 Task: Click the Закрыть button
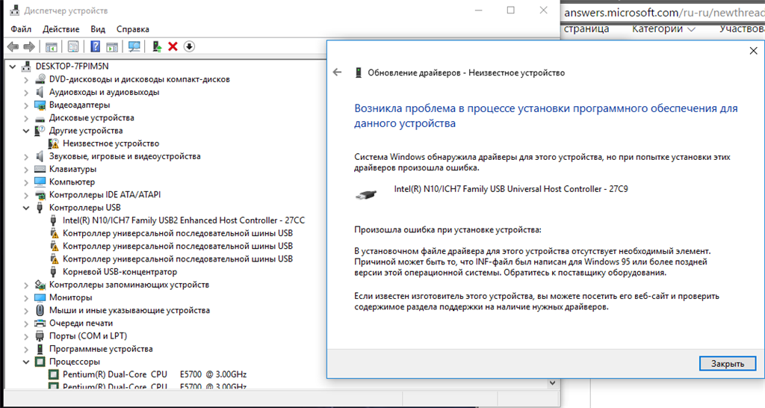tap(728, 364)
